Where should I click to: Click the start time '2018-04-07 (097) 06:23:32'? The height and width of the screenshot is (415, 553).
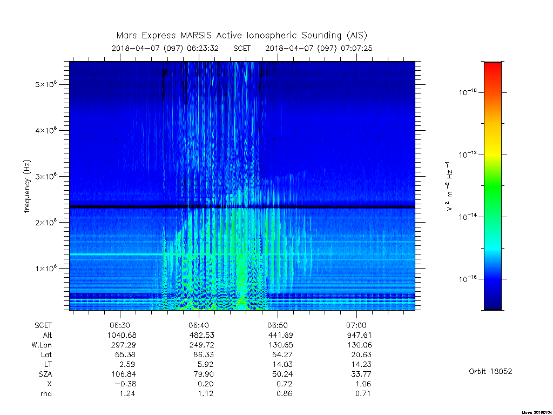point(165,48)
